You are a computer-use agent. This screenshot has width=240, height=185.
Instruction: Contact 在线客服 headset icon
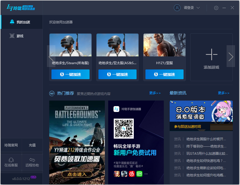coord(11,160)
